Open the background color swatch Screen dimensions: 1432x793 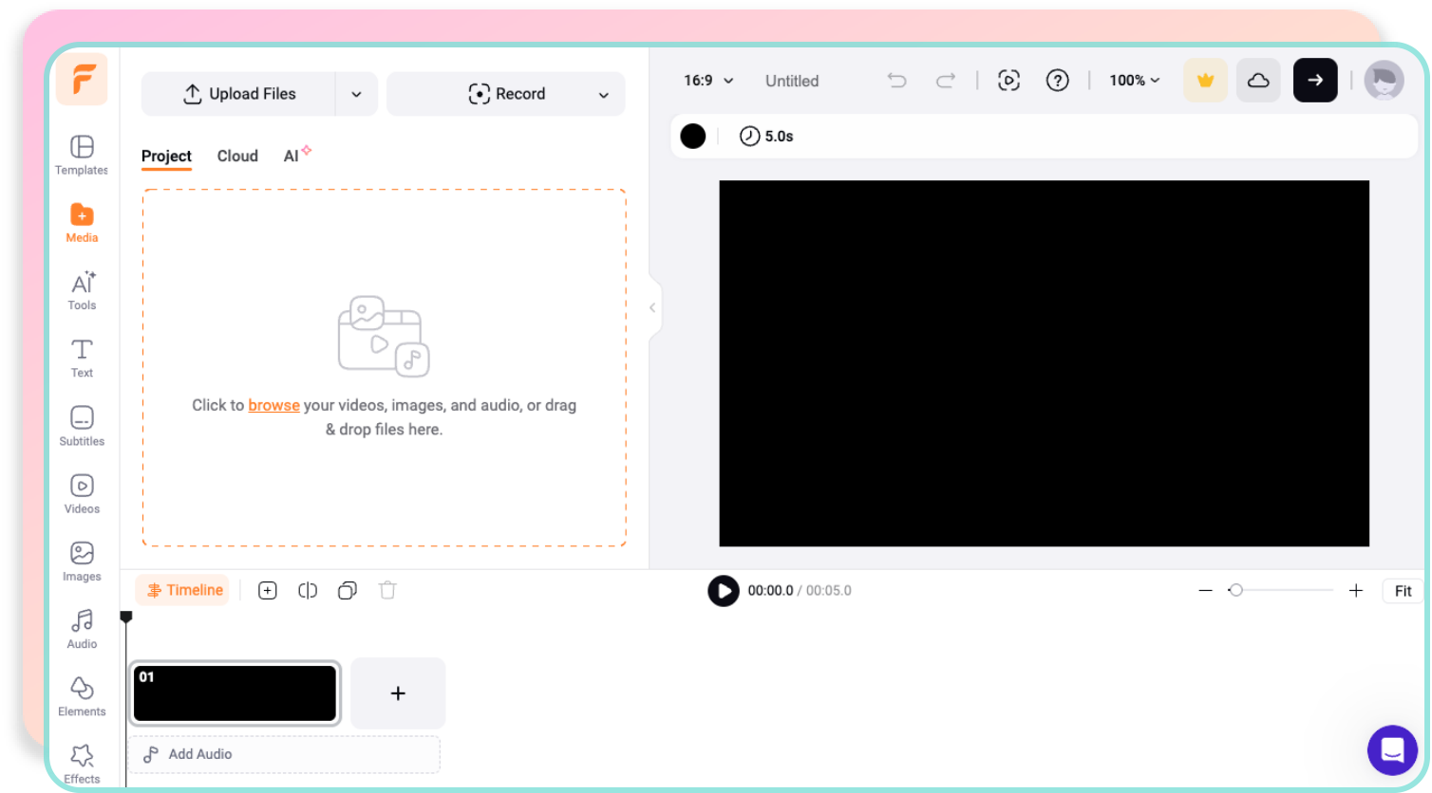692,136
